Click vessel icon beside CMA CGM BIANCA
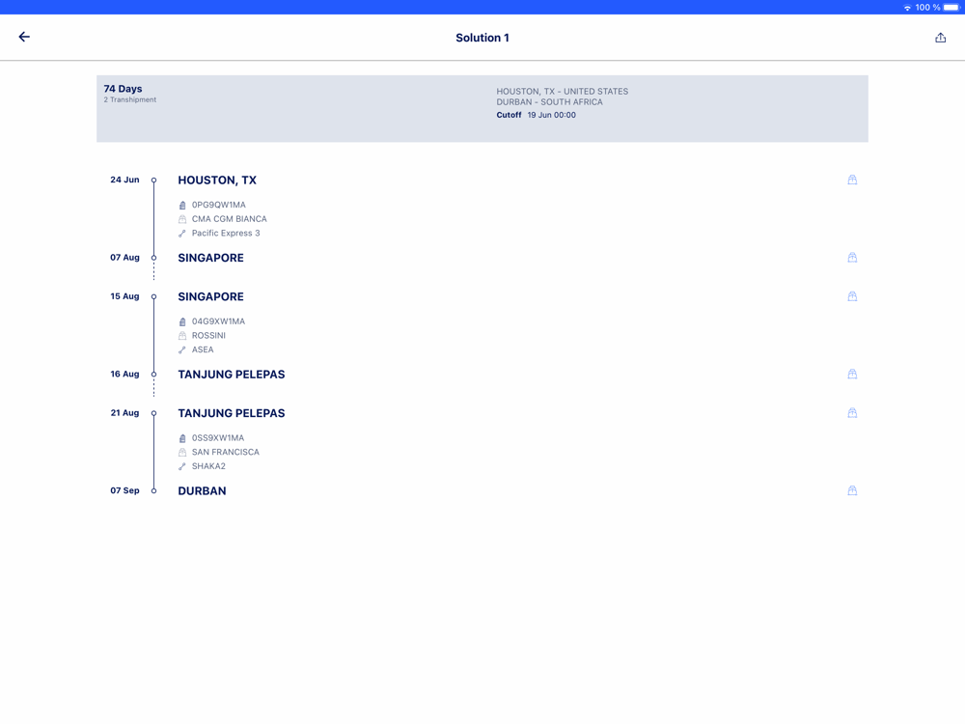This screenshot has width=965, height=724. (182, 219)
